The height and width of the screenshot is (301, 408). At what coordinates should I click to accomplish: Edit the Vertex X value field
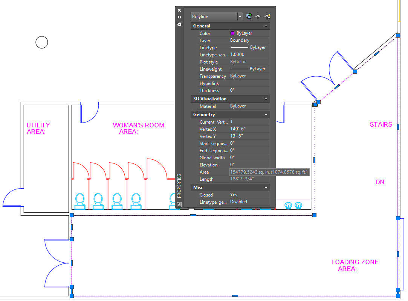point(249,129)
